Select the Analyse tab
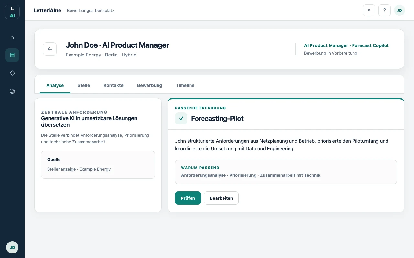Image resolution: width=414 pixels, height=258 pixels. pyautogui.click(x=55, y=85)
